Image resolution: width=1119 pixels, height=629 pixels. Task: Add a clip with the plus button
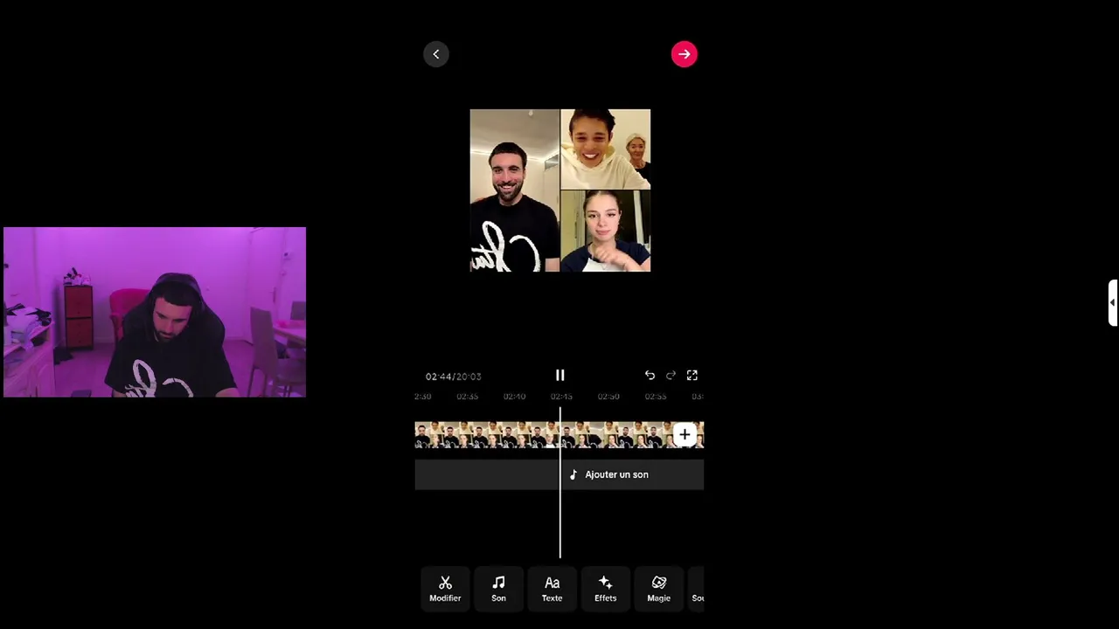[685, 435]
